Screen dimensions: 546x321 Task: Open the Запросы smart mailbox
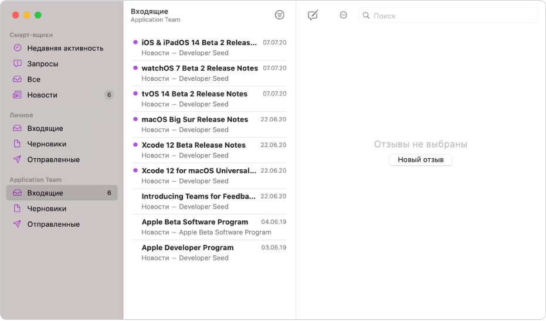62,64
